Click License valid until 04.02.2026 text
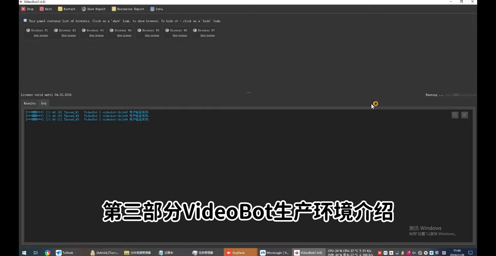Image resolution: width=496 pixels, height=256 pixels. (x=46, y=95)
